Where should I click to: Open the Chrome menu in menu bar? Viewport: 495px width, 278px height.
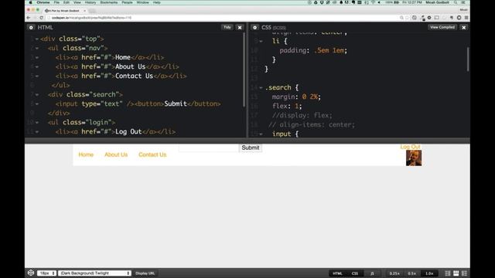click(x=43, y=2)
